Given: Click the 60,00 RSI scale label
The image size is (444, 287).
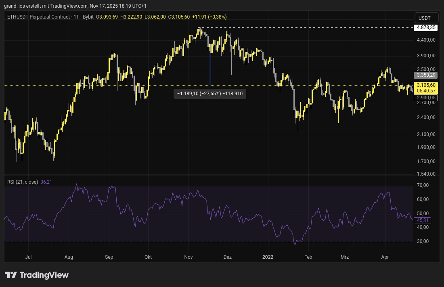Looking at the screenshot, I should [423, 199].
